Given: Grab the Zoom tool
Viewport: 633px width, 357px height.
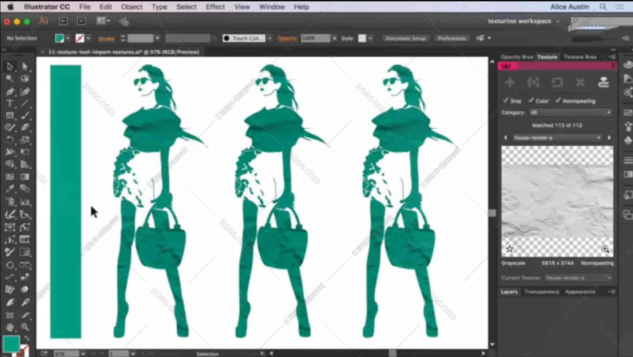Looking at the screenshot, I should 26,328.
